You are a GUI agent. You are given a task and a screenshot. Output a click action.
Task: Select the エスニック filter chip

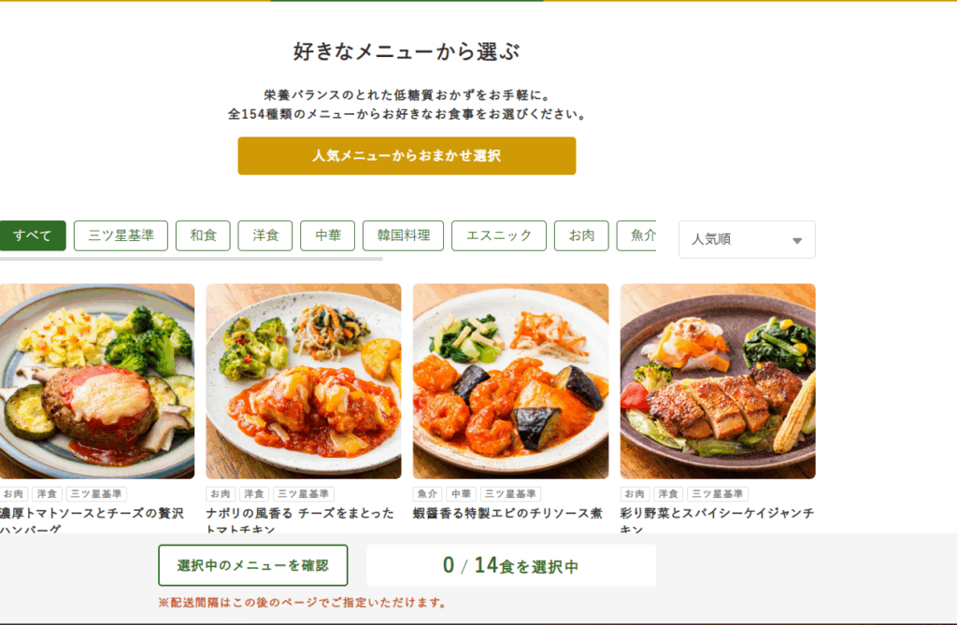499,235
